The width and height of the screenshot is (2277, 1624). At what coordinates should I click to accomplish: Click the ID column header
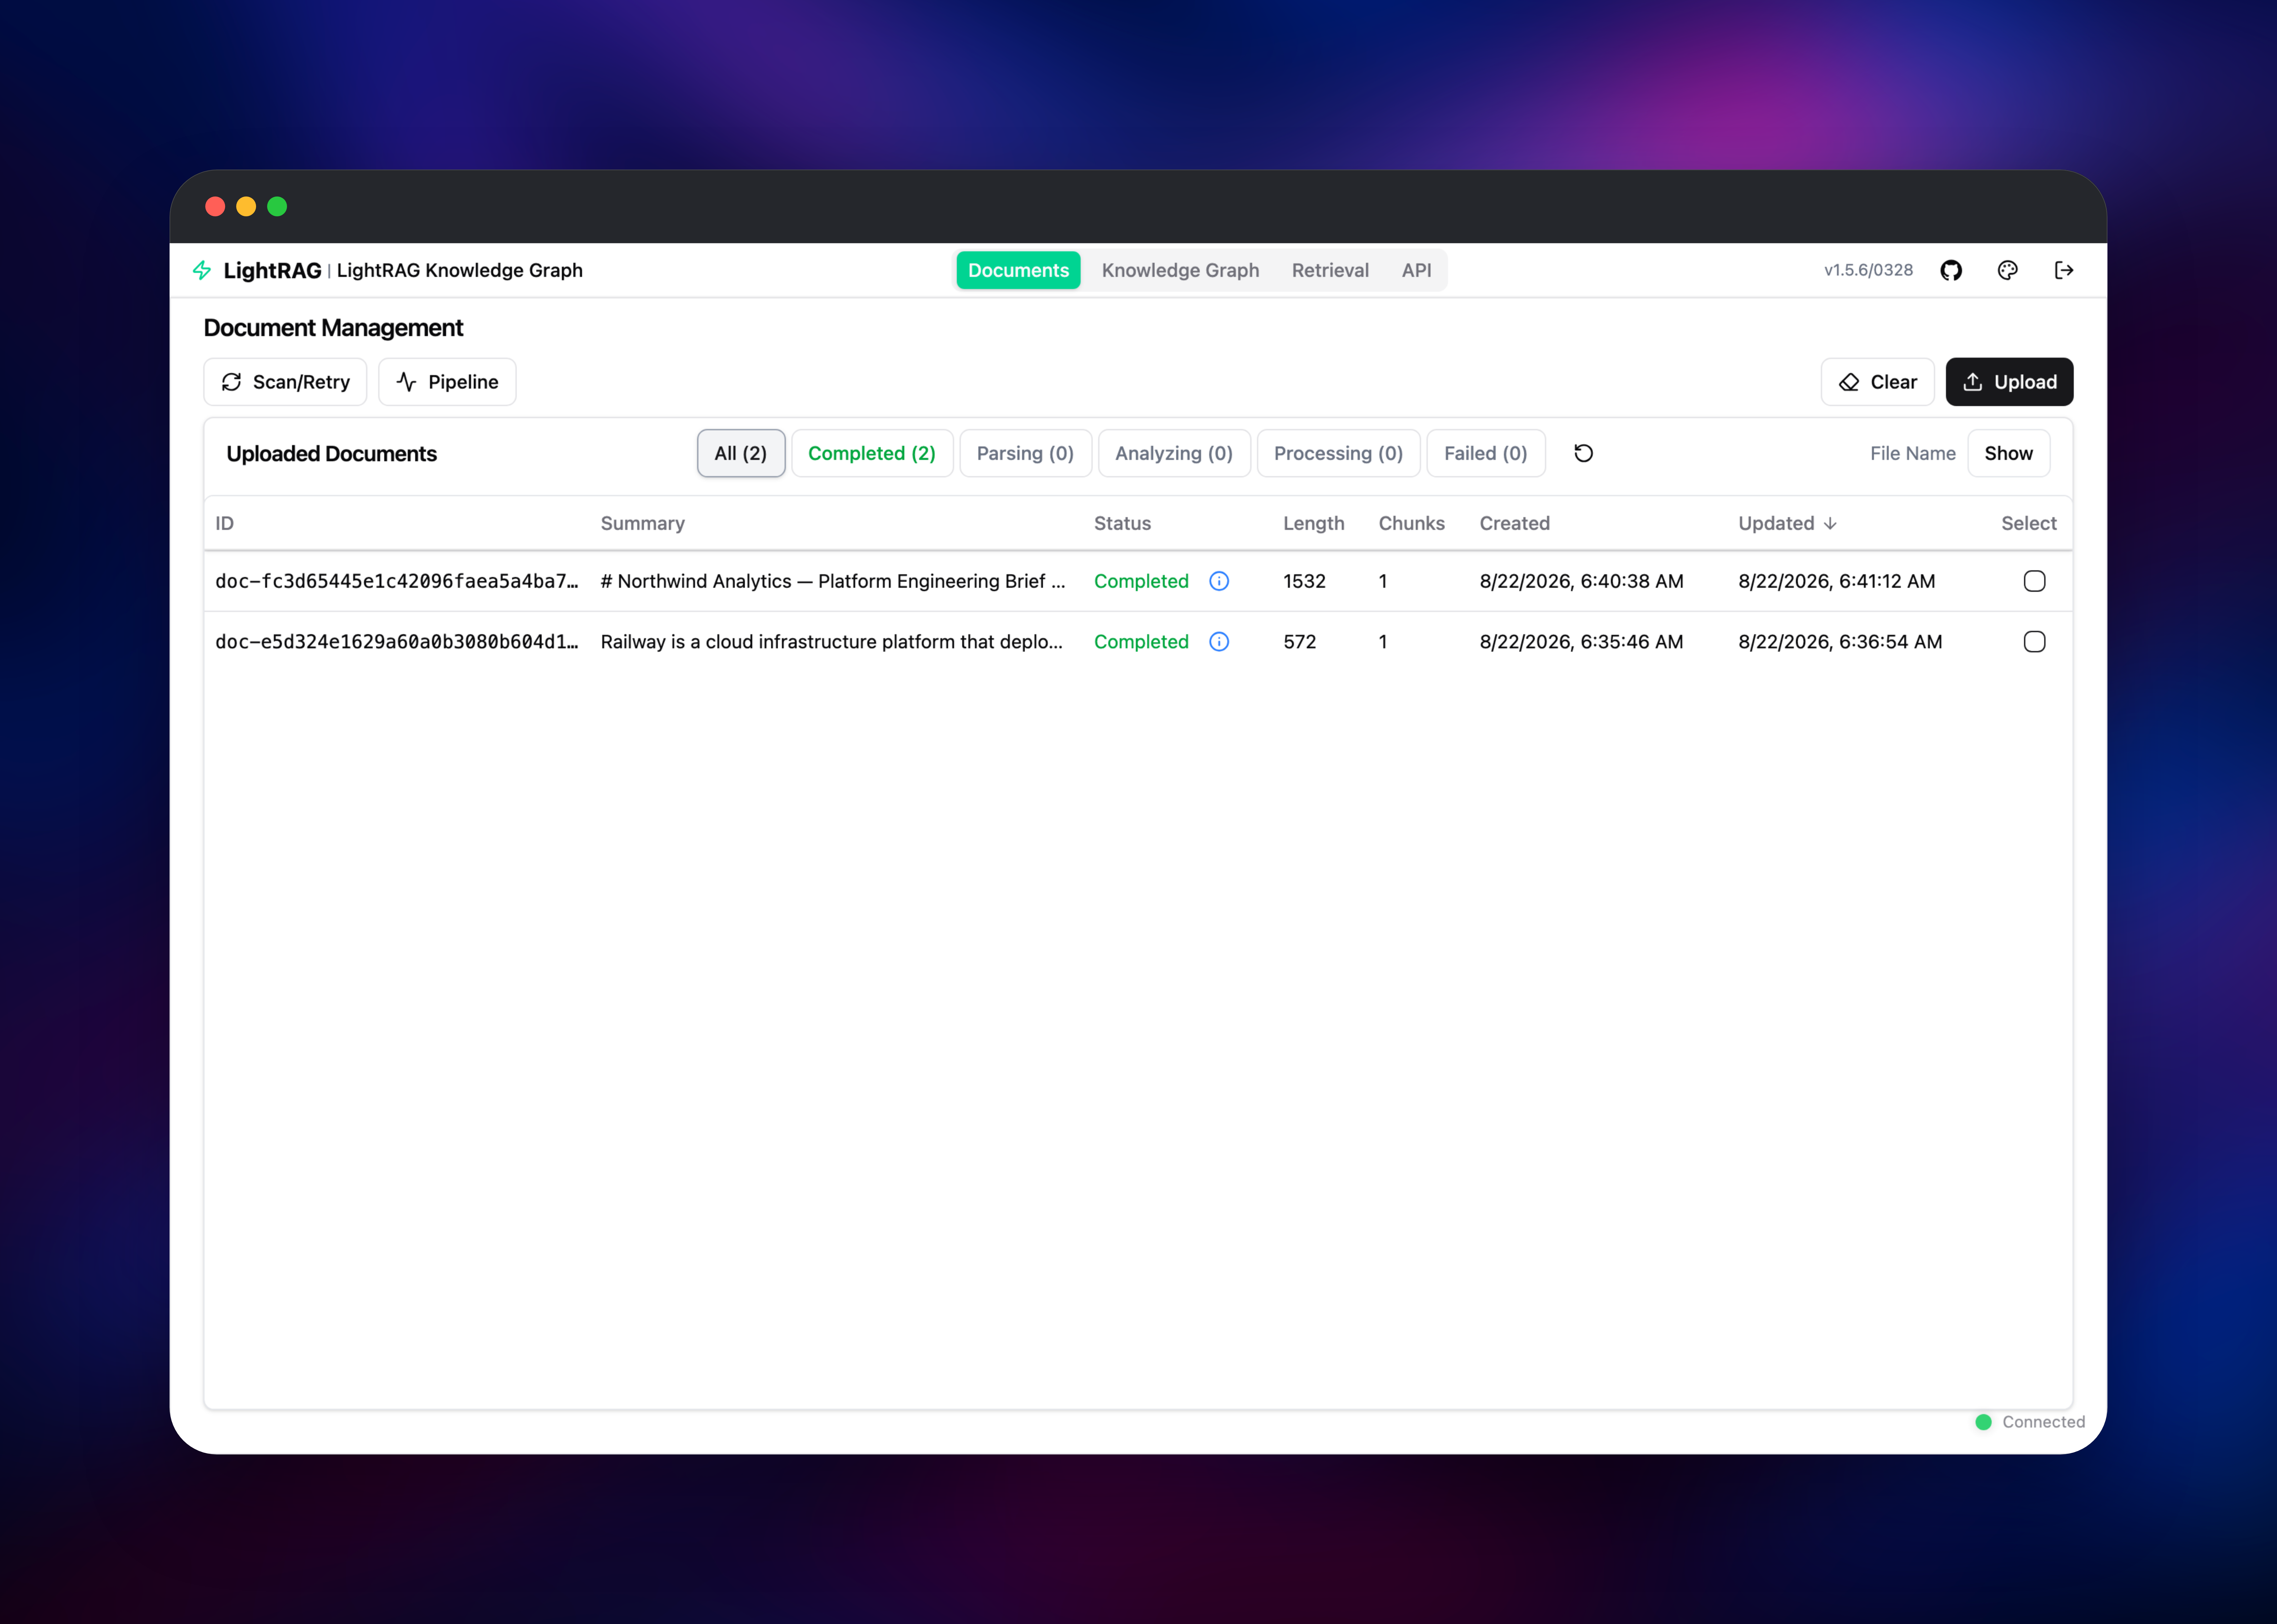pyautogui.click(x=225, y=523)
